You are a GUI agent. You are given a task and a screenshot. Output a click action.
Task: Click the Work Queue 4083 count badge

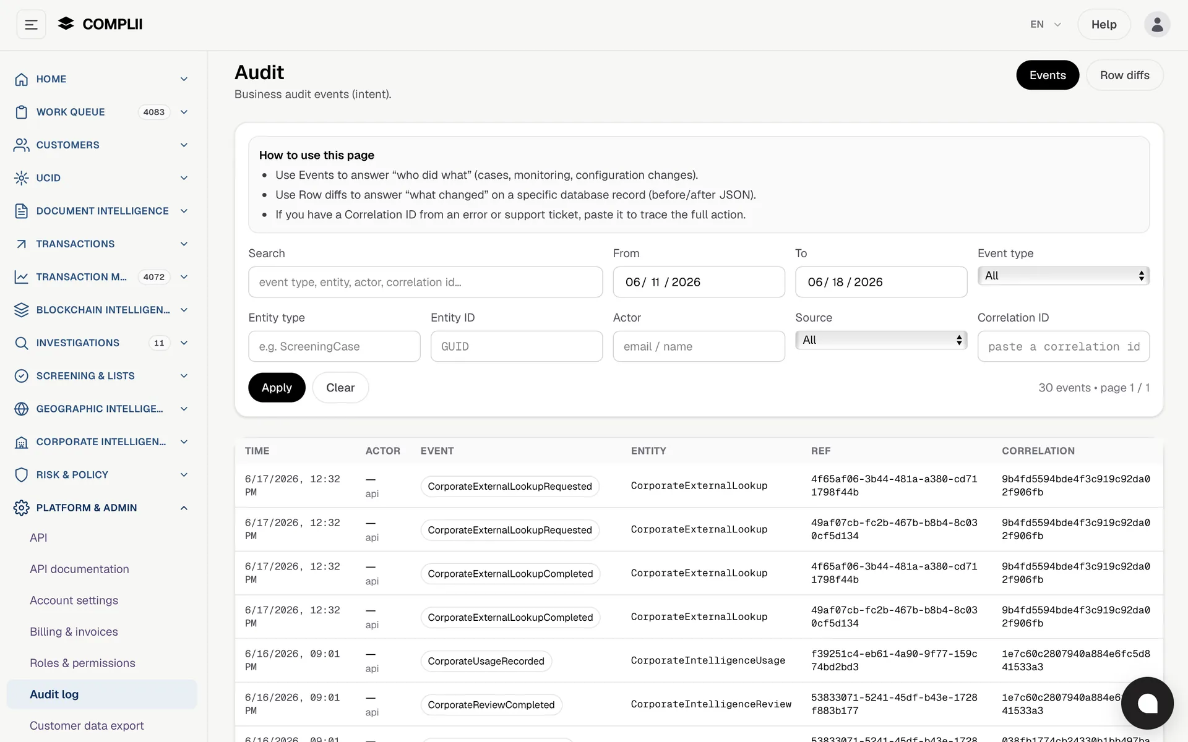[153, 112]
